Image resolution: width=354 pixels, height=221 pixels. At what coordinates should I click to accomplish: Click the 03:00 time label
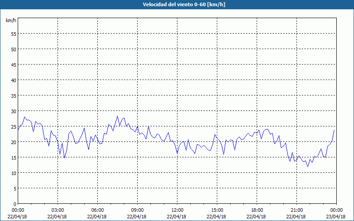[x=58, y=210]
